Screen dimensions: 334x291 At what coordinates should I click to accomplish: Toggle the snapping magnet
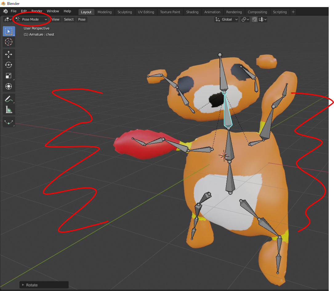pyautogui.click(x=255, y=19)
